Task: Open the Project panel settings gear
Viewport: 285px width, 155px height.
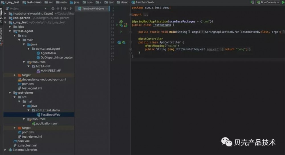Action: click(65, 9)
